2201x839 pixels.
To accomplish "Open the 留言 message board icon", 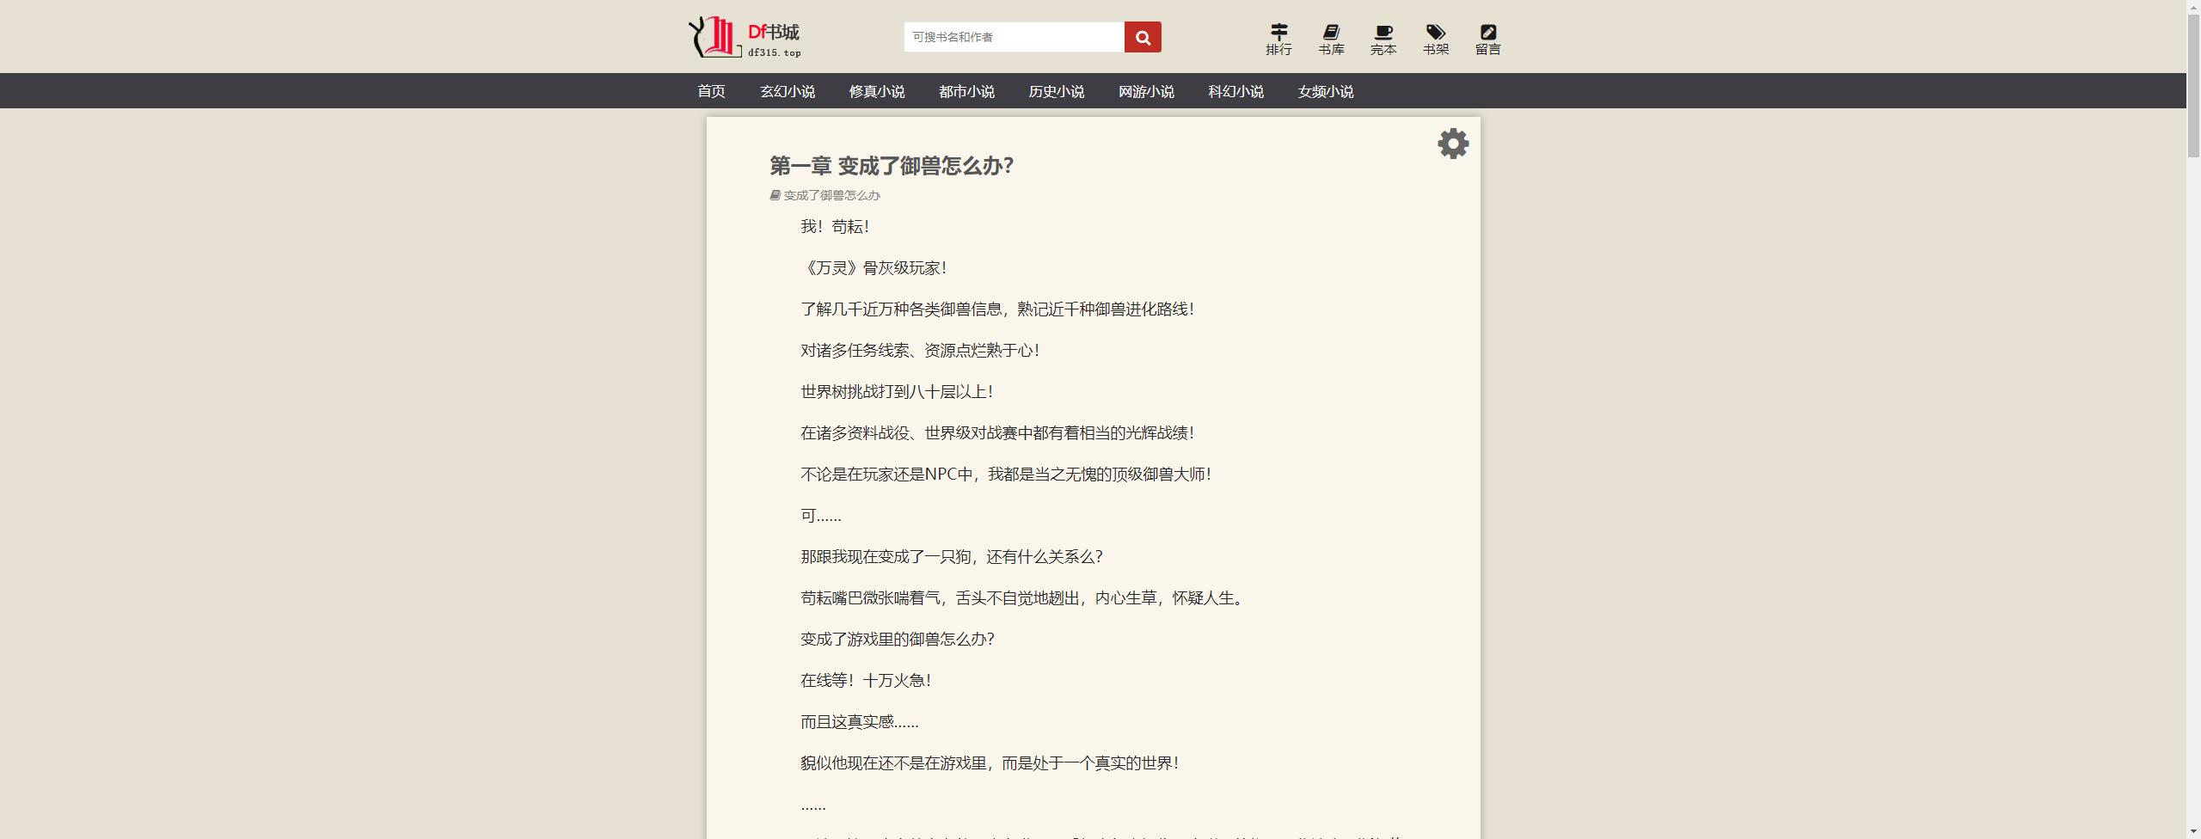I will 1487,40.
